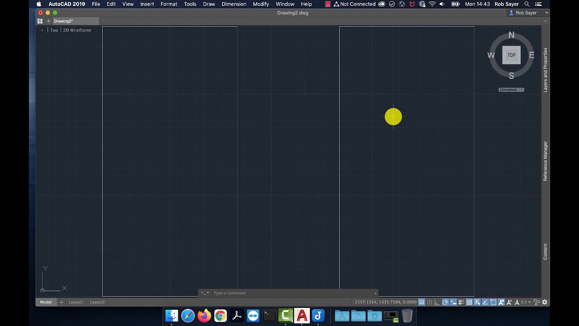Open the Dimension menu

point(234,4)
